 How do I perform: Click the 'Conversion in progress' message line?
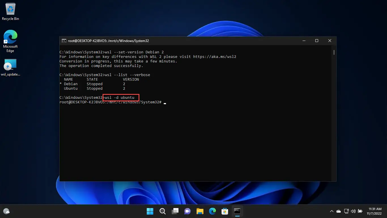coord(118,61)
